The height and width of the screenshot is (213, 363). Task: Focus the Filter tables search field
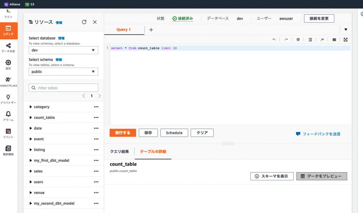coord(64,88)
